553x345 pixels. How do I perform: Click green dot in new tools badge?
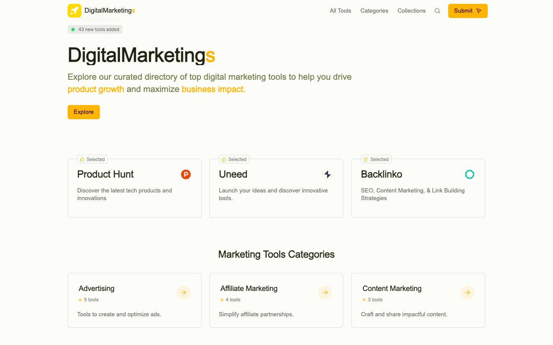coord(73,30)
